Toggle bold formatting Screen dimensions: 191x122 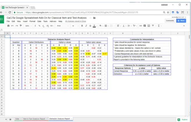[x=82, y=26]
